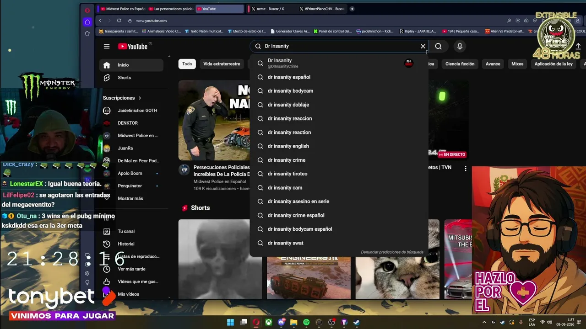Select the 'Todo' filter chip
Screen dimensions: 586x329
pos(187,64)
